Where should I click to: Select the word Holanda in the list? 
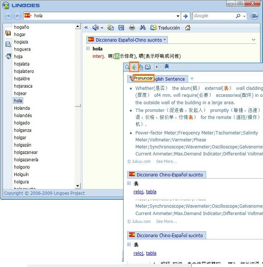coord(22,108)
